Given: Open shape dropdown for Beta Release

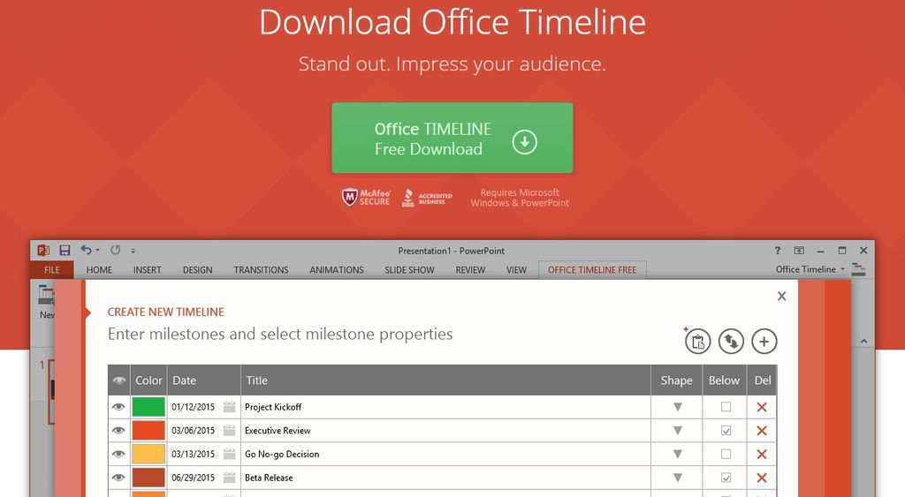Looking at the screenshot, I should pyautogui.click(x=678, y=478).
